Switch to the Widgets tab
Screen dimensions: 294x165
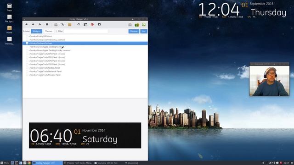37,31
